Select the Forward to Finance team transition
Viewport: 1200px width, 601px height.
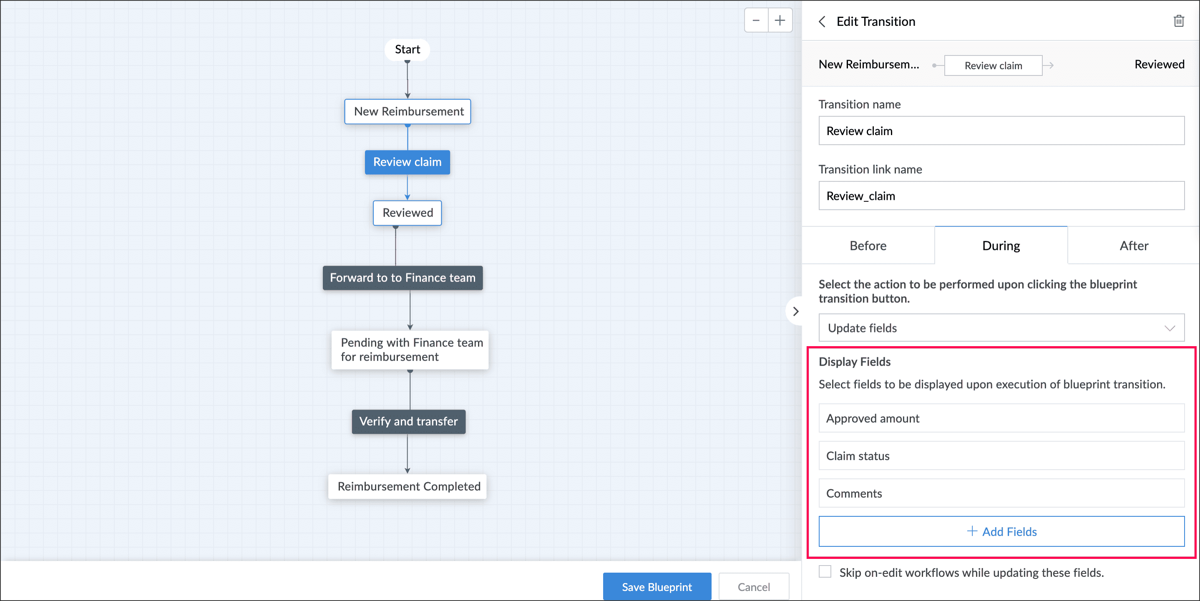403,278
